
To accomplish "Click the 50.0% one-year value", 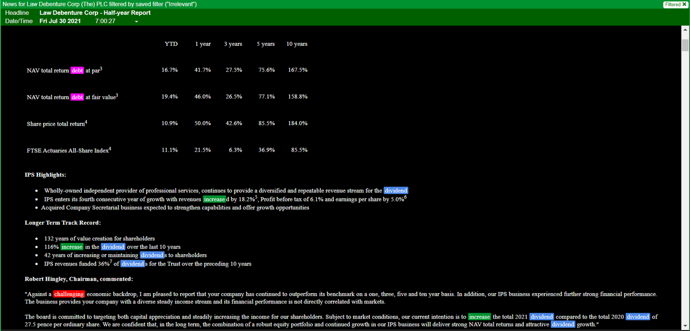I will tap(202, 123).
